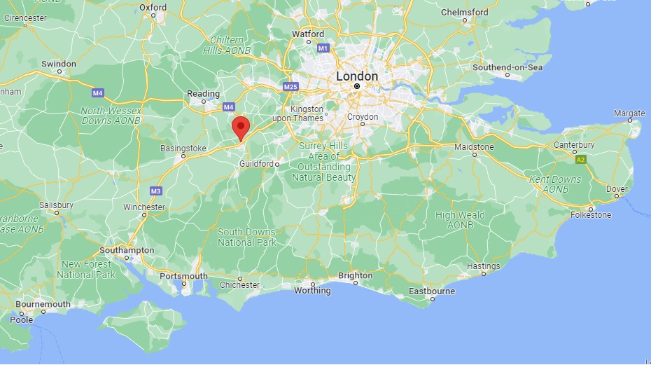Click the M4 shield near Reading
651x365 pixels.
pyautogui.click(x=229, y=107)
